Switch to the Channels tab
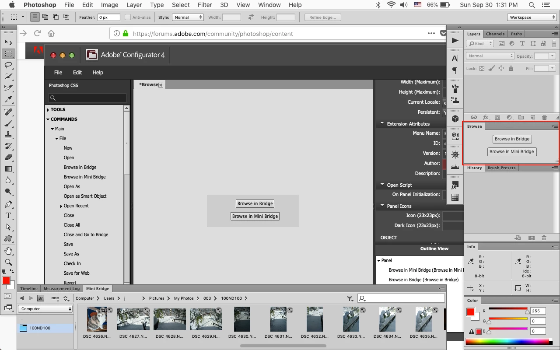This screenshot has height=350, width=560. (x=495, y=34)
